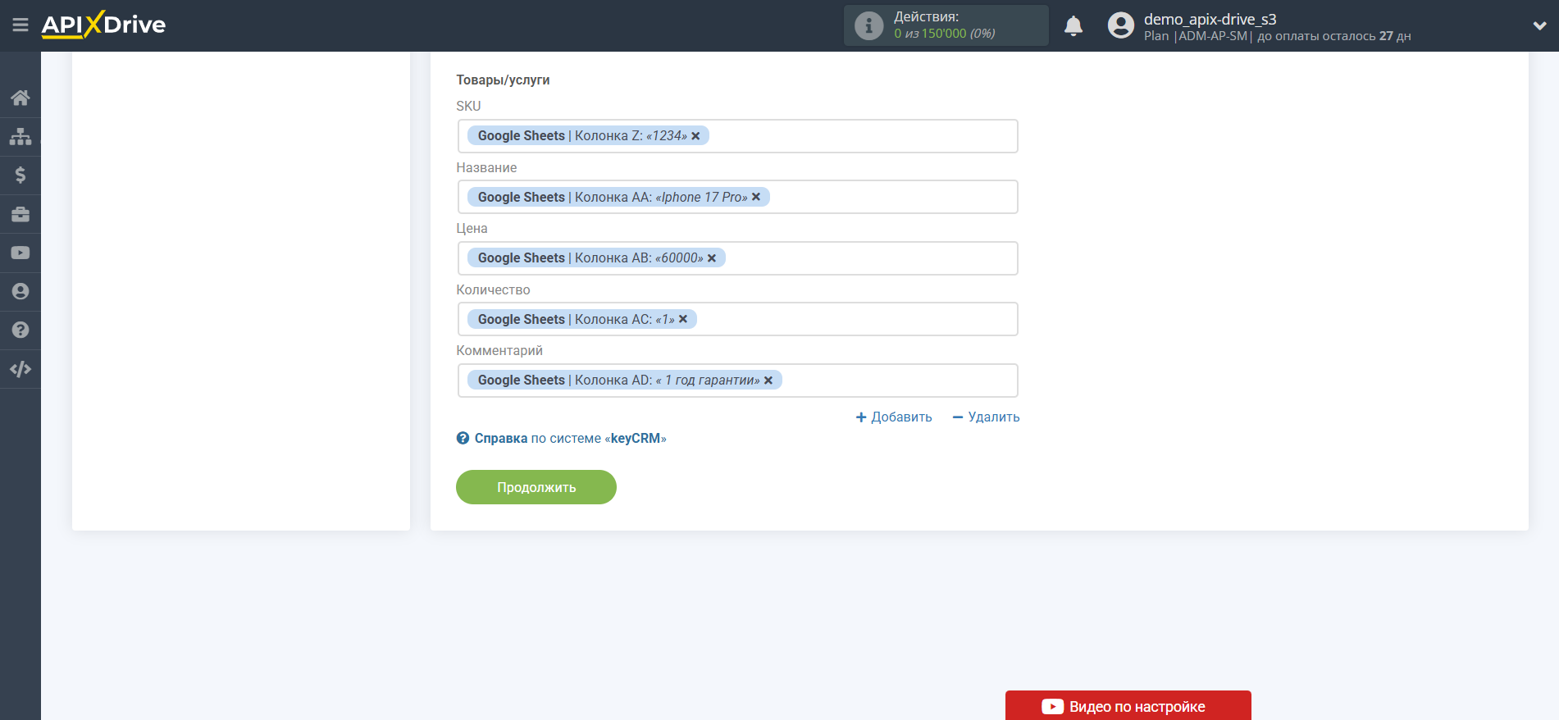Open the API code sidebar icon
Screen dimensions: 1559x720
(x=21, y=369)
